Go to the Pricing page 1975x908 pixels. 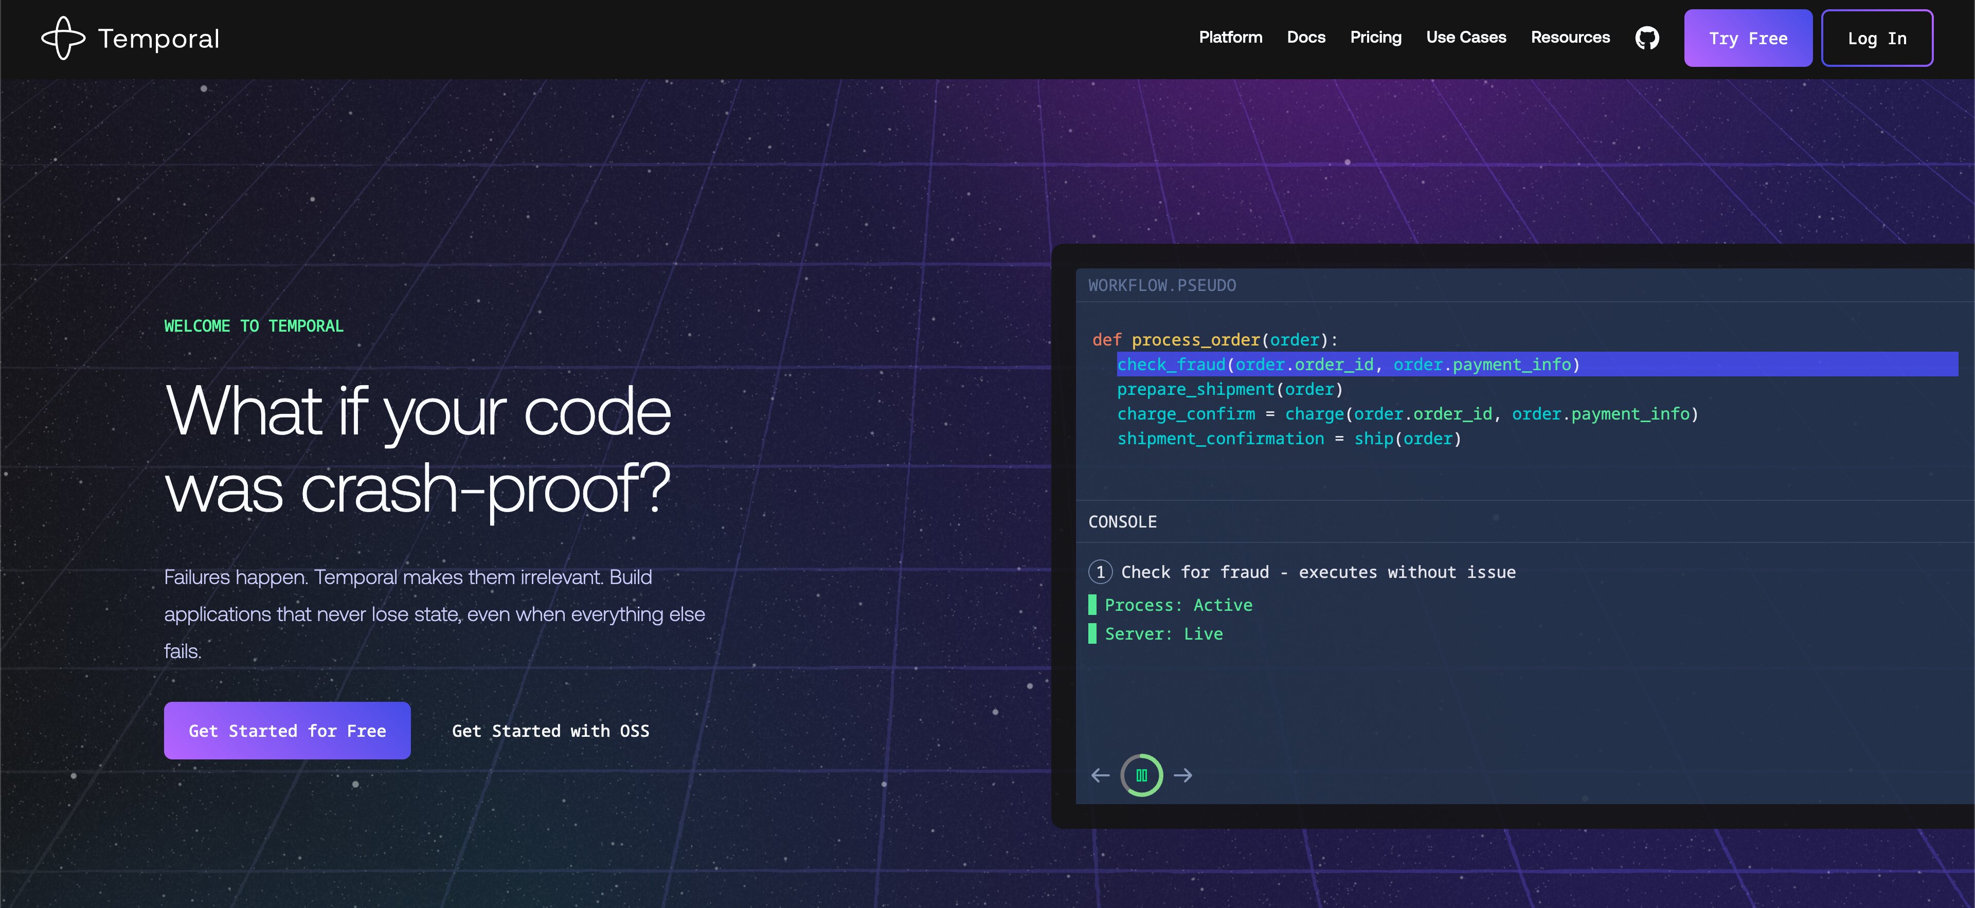(1375, 38)
